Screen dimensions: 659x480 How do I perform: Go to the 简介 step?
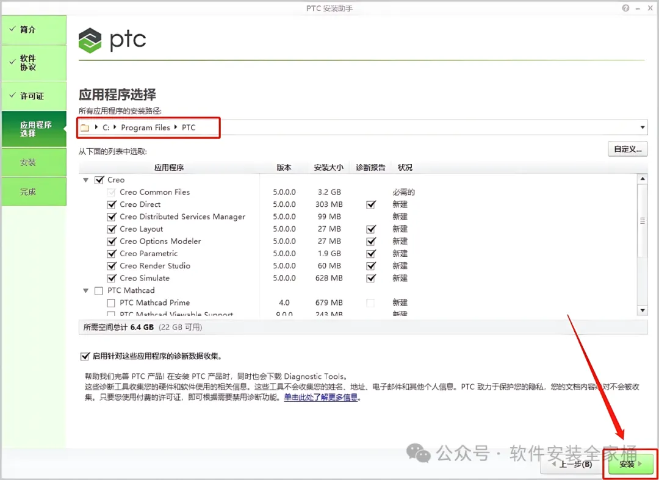34,30
